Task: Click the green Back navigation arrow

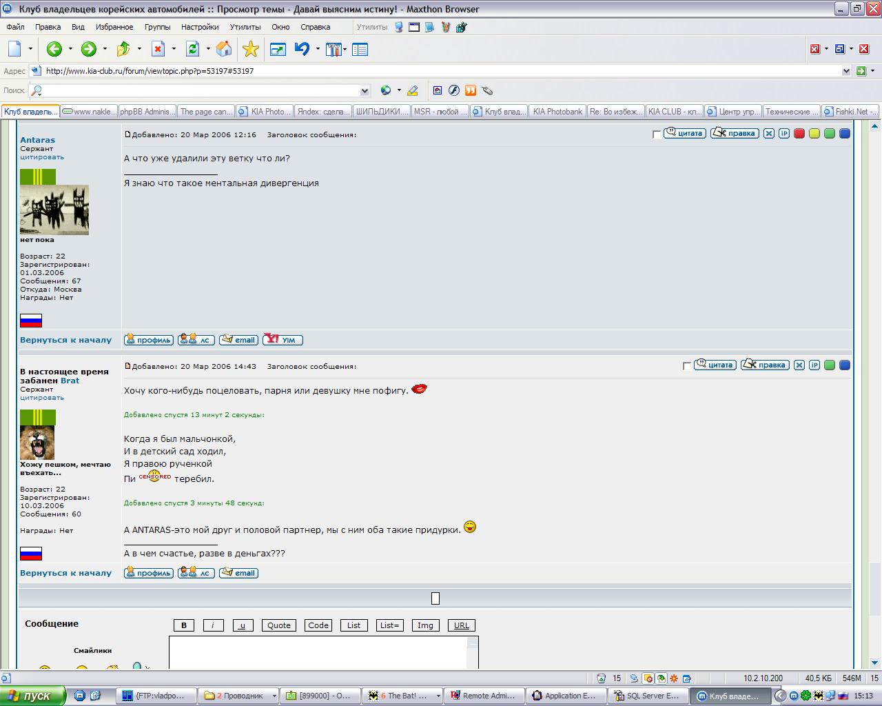Action: click(x=54, y=49)
